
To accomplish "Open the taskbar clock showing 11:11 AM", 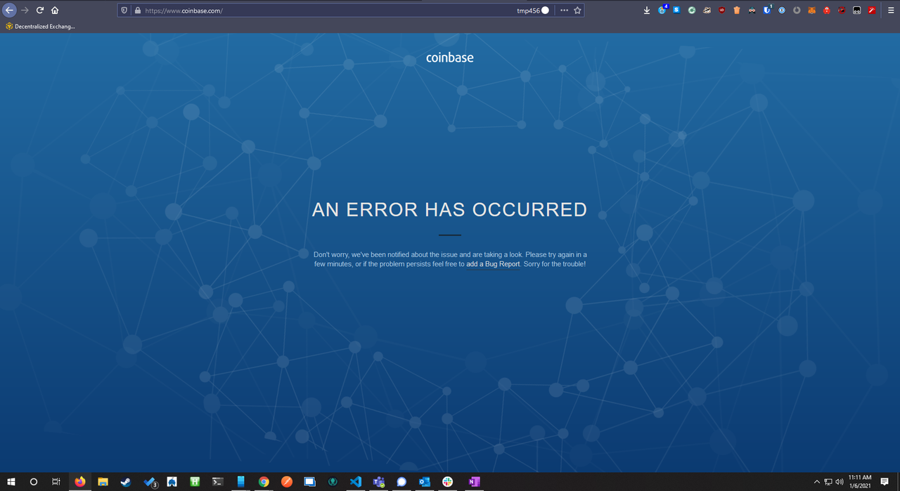I will coord(860,482).
